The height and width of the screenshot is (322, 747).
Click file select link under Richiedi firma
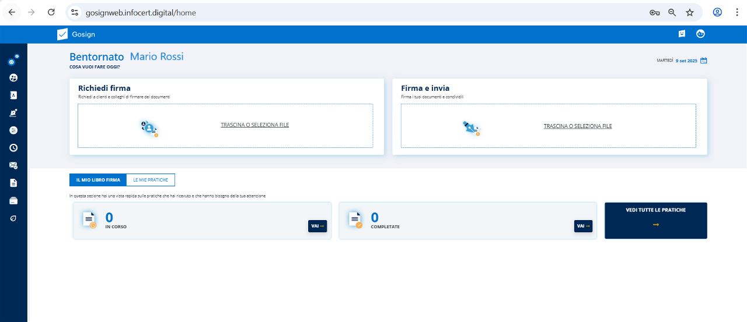click(x=254, y=125)
